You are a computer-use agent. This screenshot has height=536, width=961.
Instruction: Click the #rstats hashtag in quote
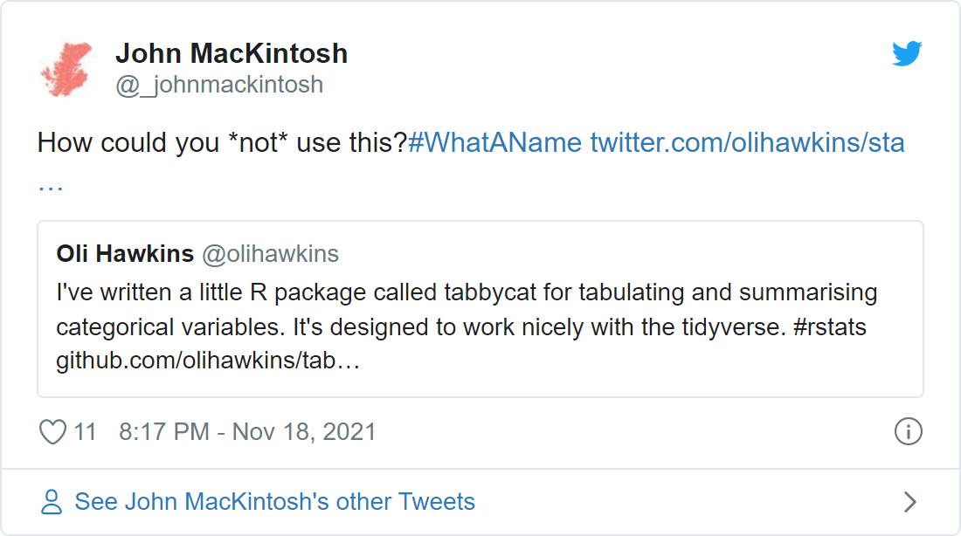click(830, 327)
